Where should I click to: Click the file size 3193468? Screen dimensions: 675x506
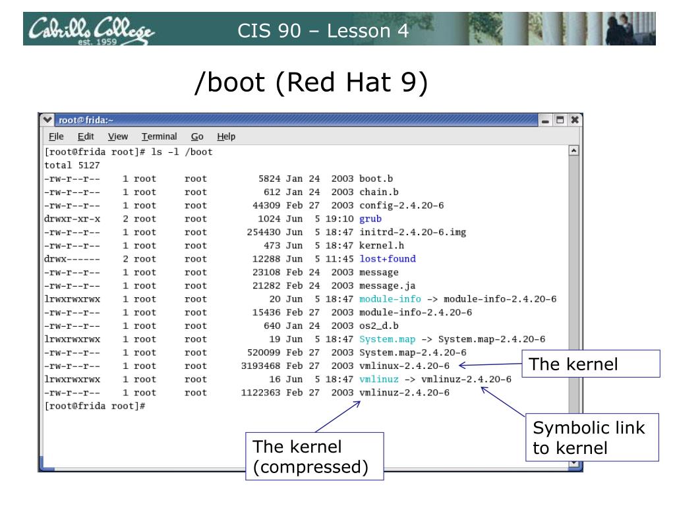(x=261, y=366)
